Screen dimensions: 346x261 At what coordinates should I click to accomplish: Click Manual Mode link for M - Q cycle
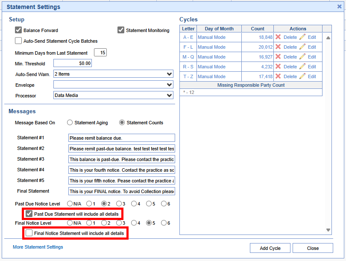[x=211, y=57]
